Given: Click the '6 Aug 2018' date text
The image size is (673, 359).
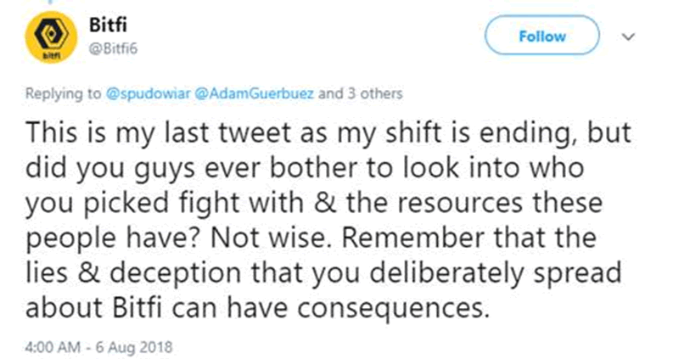Looking at the screenshot, I should [x=133, y=347].
